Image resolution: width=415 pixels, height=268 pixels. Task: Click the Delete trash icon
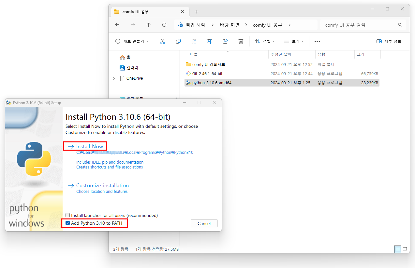[241, 41]
